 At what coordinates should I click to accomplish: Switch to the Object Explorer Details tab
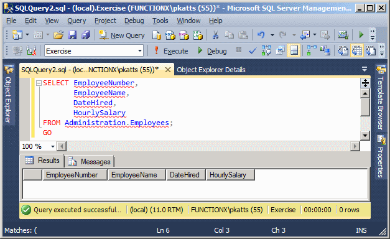point(211,70)
